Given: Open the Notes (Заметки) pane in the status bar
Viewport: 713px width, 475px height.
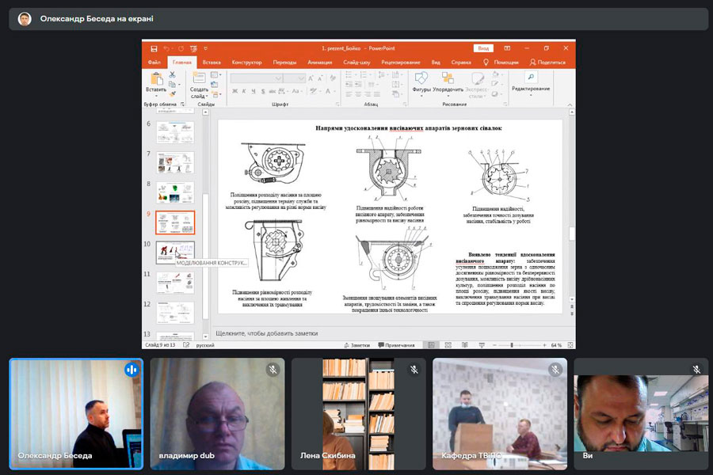Looking at the screenshot, I should click(x=357, y=345).
